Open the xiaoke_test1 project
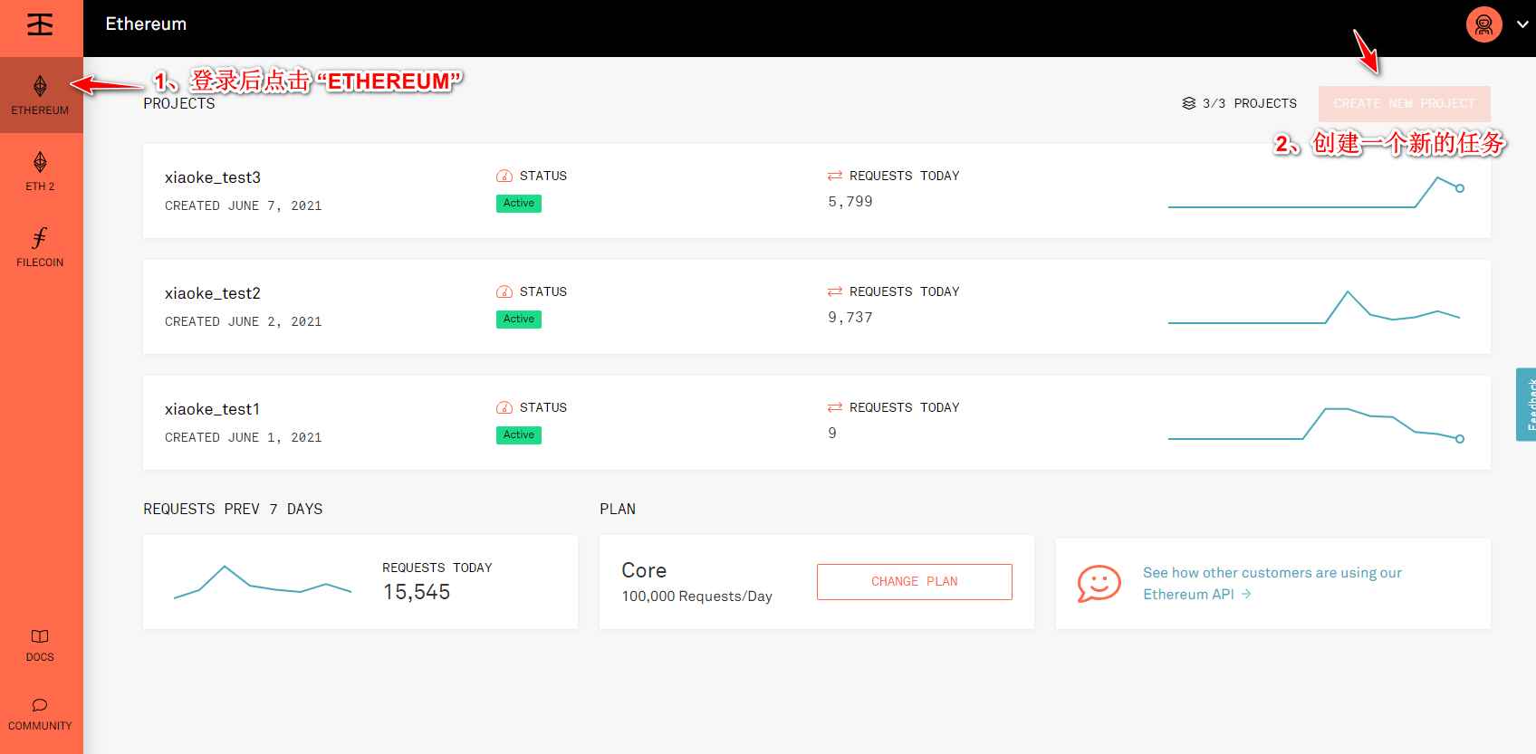Viewport: 1536px width, 754px height. (213, 409)
